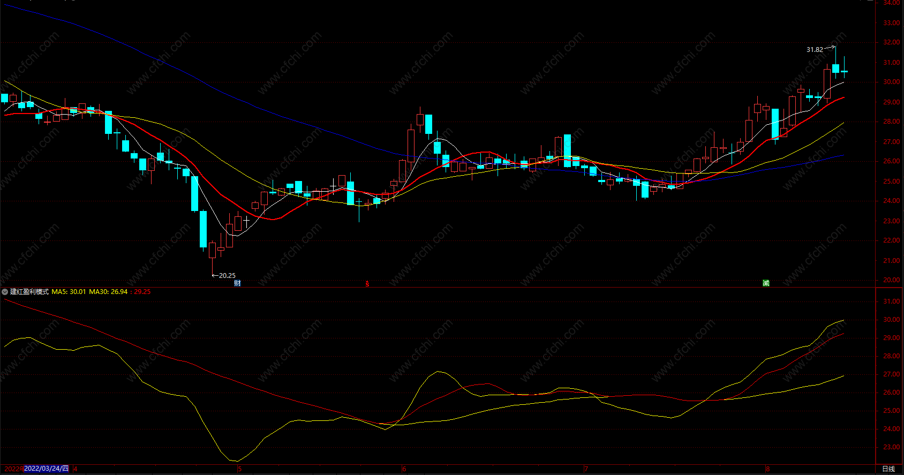
Task: Click month 7 marker on time axis
Action: [x=586, y=469]
